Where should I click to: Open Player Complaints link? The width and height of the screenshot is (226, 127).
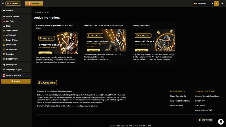click(x=178, y=96)
